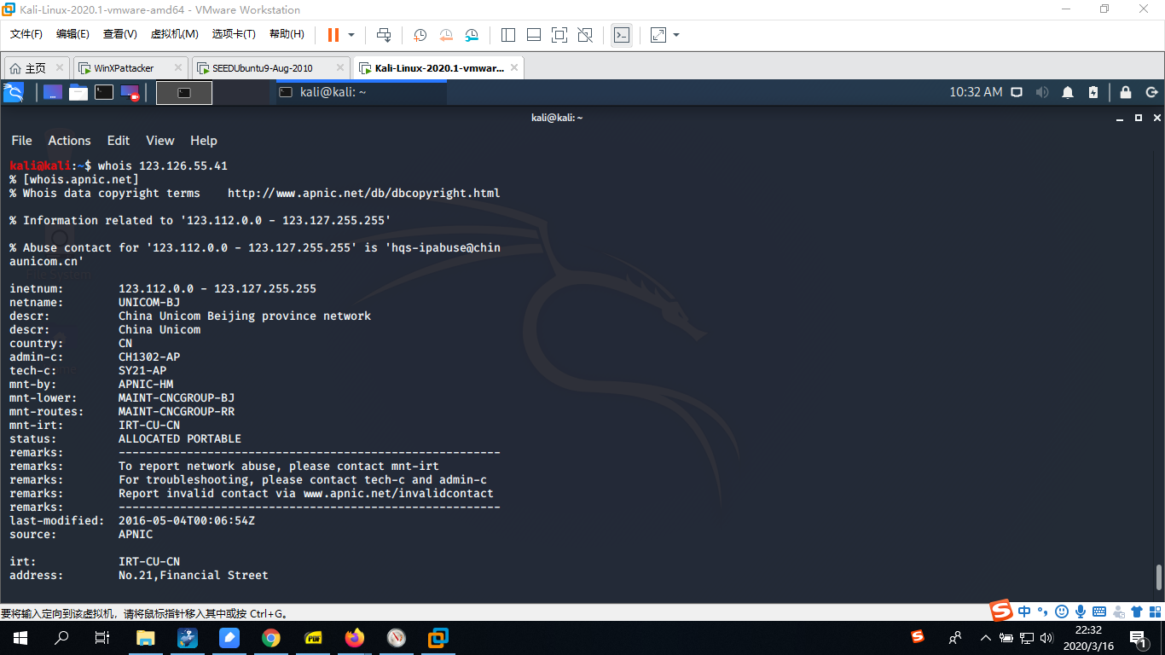Click the netname value UNICOM-BJ
1165x655 pixels.
pyautogui.click(x=149, y=302)
